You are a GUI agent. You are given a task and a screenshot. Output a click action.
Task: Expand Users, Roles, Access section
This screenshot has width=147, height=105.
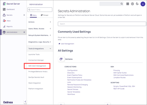coord(40,29)
